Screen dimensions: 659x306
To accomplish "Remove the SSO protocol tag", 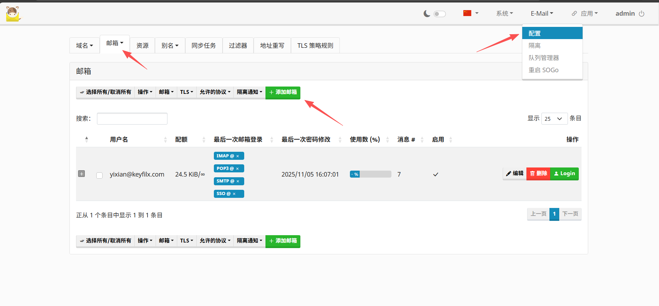I will pyautogui.click(x=234, y=194).
